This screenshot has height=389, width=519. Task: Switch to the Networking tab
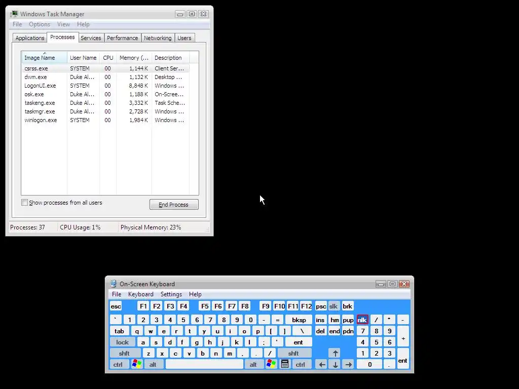click(158, 37)
